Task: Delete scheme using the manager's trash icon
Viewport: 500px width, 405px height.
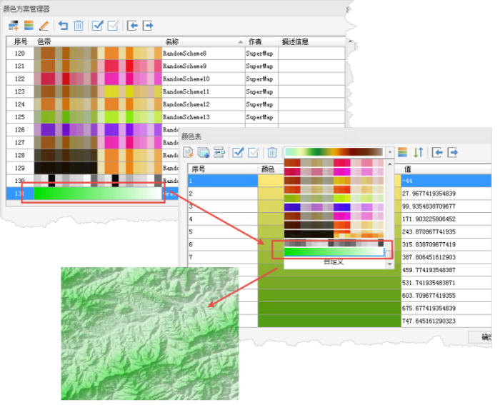Action: pyautogui.click(x=79, y=26)
